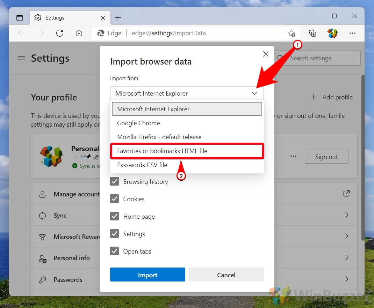This screenshot has width=374, height=308.
Task: Select Mozilla Firefox - default release
Action: (x=187, y=137)
